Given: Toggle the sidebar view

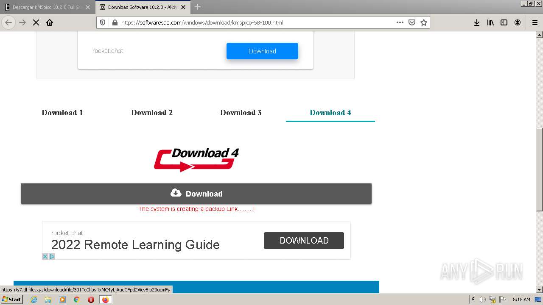Looking at the screenshot, I should pyautogui.click(x=504, y=22).
